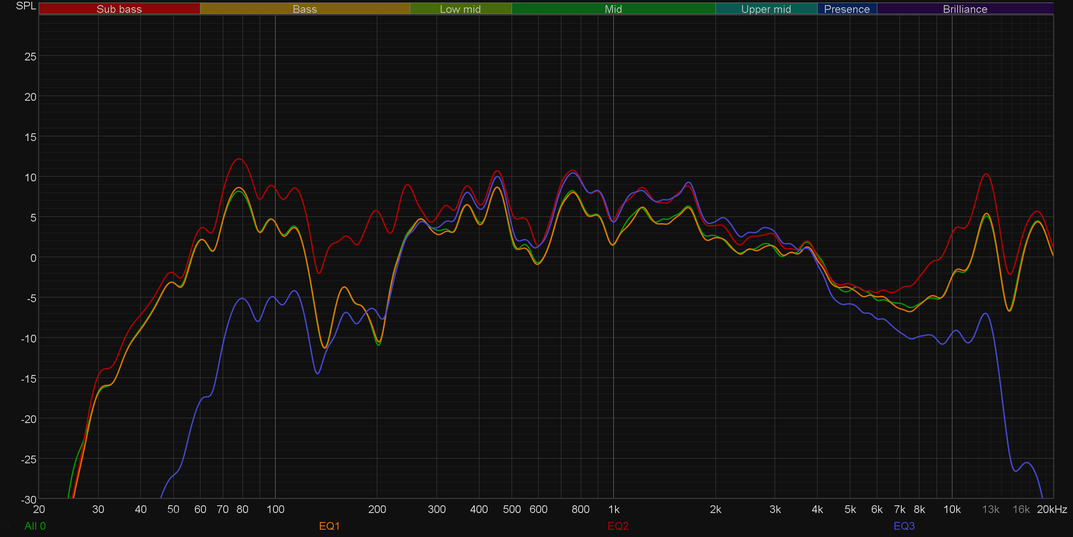Click the '1k' frequency axis label
The width and height of the screenshot is (1073, 537).
tap(614, 510)
